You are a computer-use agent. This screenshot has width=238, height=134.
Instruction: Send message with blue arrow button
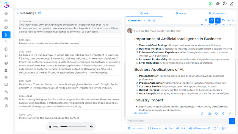[x=232, y=121]
